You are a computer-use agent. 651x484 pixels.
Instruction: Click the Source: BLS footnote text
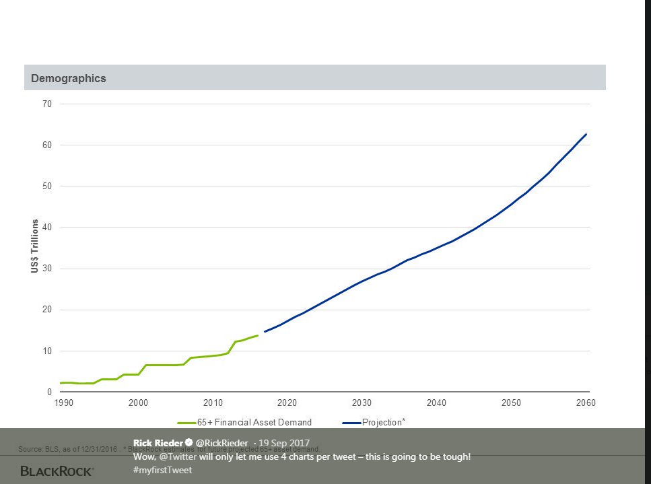tap(169, 449)
